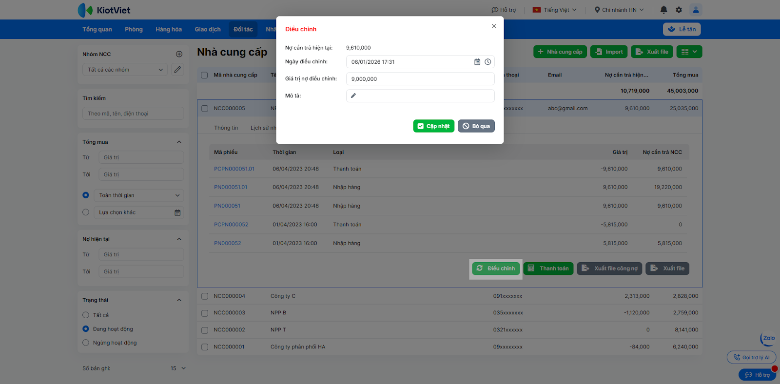Viewport: 780px width, 384px height.
Task: Focus the Mô tả description field
Action: (420, 96)
